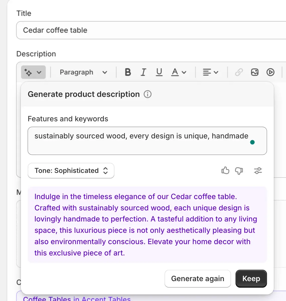286x301 pixels.
Task: Click the insert link icon
Action: pos(239,72)
